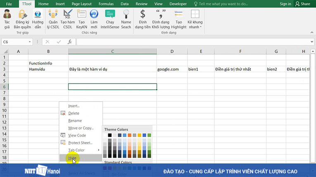Choose Hide from the sheet context menu

[72, 158]
